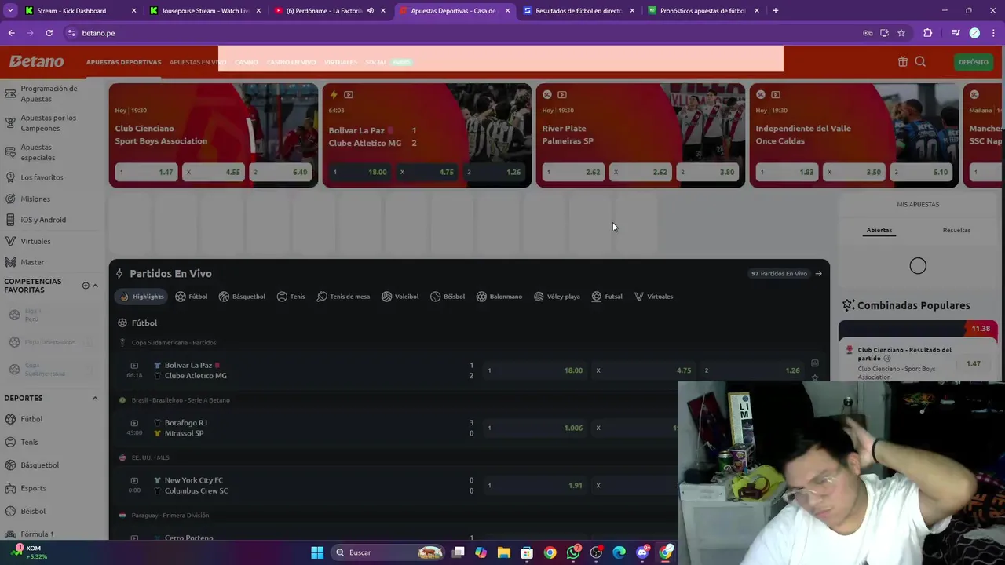Viewport: 1005px width, 565px height.
Task: Select the Voleibol live filter tab
Action: point(400,297)
